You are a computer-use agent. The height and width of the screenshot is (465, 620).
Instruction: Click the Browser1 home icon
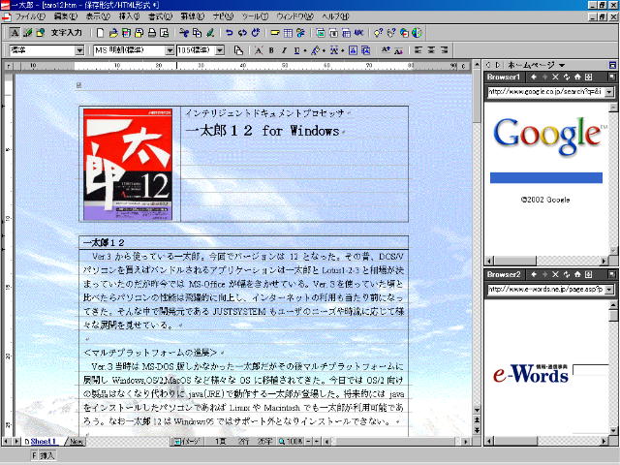coord(577,77)
